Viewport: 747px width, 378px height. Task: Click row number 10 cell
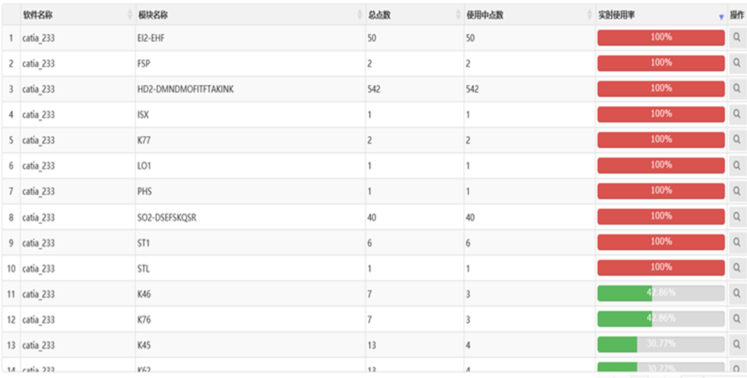click(11, 268)
